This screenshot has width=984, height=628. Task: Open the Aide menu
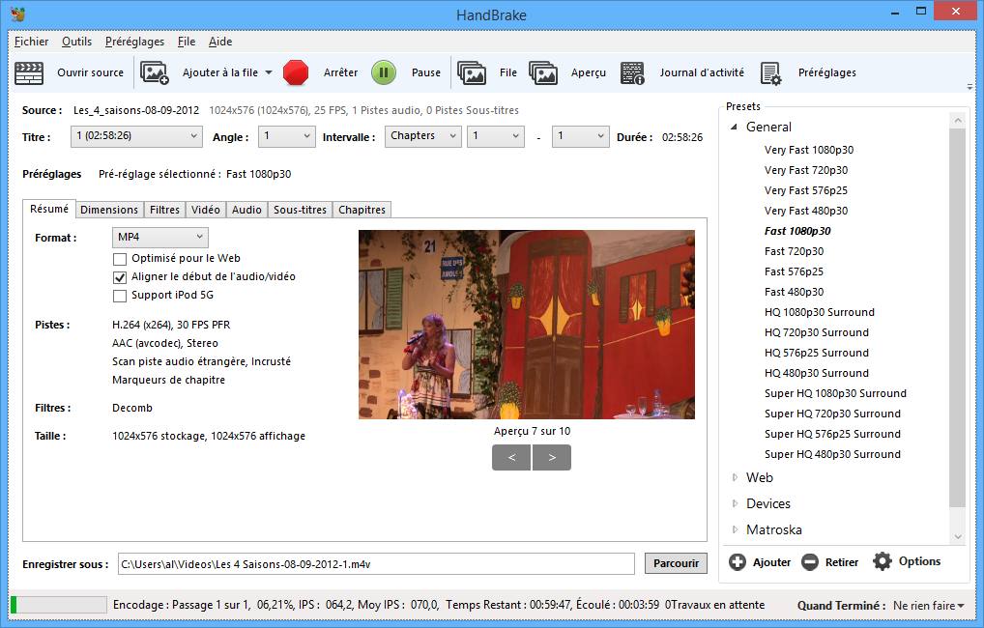pyautogui.click(x=220, y=42)
